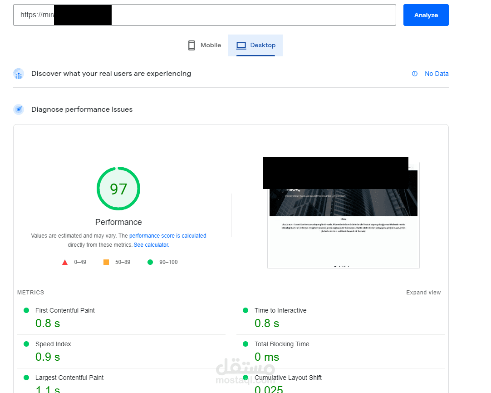This screenshot has height=393, width=491.
Task: Click the 0 ms blocking time value
Action: click(267, 357)
